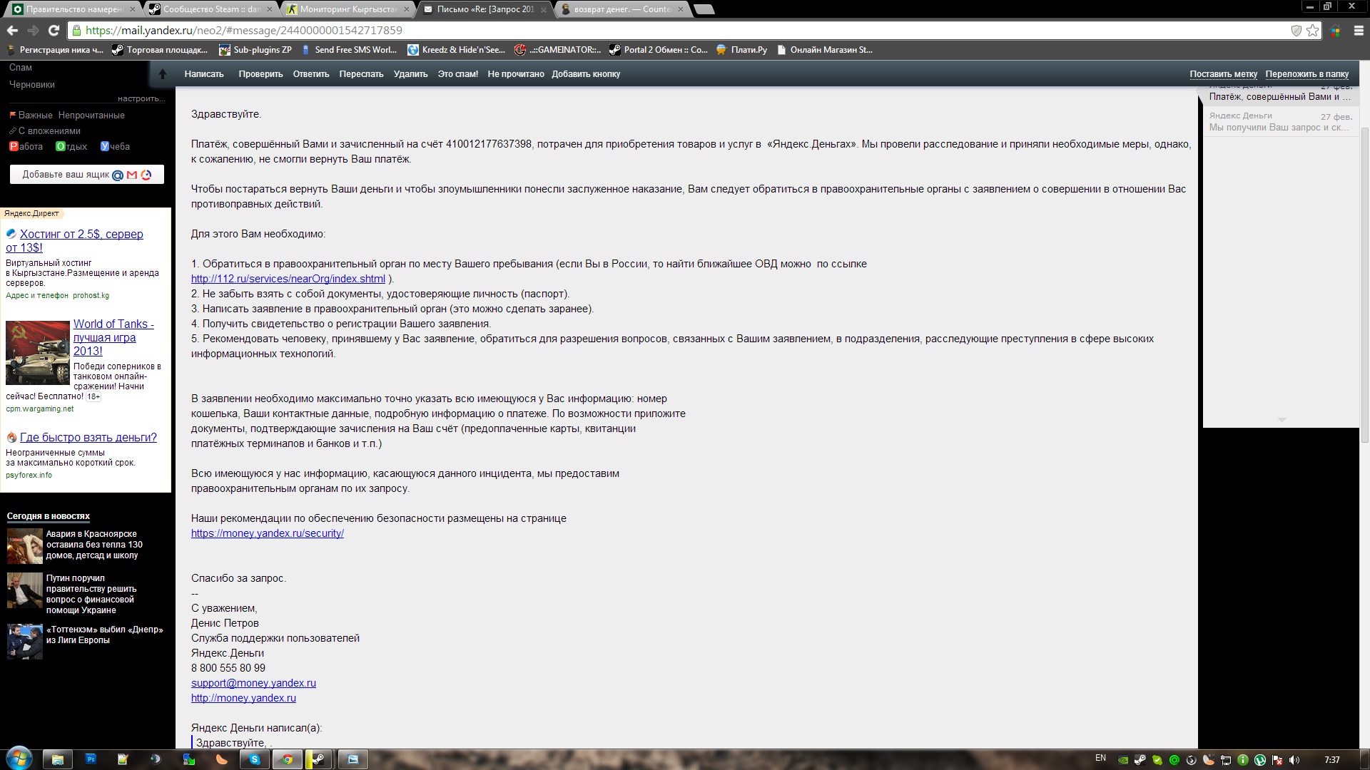Click the browser back arrow
Screen dimensions: 1370x770
pos(12,31)
